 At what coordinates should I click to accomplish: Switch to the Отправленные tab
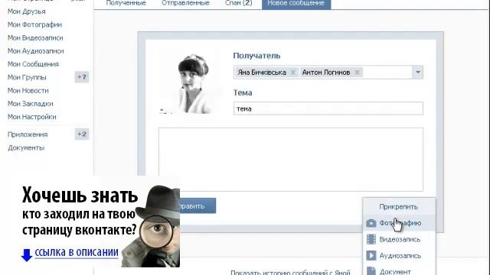pyautogui.click(x=185, y=3)
